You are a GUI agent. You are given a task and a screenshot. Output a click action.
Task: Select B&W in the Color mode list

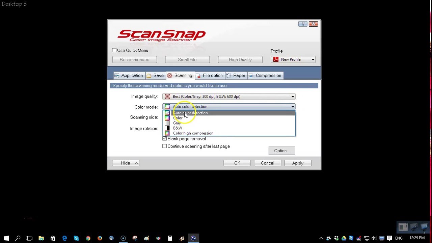229,128
